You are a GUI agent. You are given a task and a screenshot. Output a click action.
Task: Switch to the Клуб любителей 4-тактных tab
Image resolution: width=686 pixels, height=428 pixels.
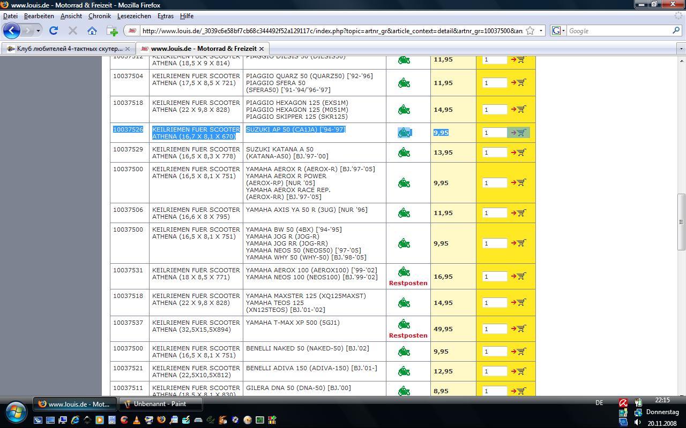pyautogui.click(x=64, y=49)
